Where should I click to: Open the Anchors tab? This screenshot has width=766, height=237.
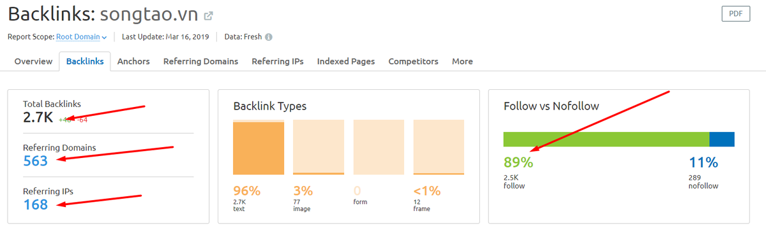point(133,61)
